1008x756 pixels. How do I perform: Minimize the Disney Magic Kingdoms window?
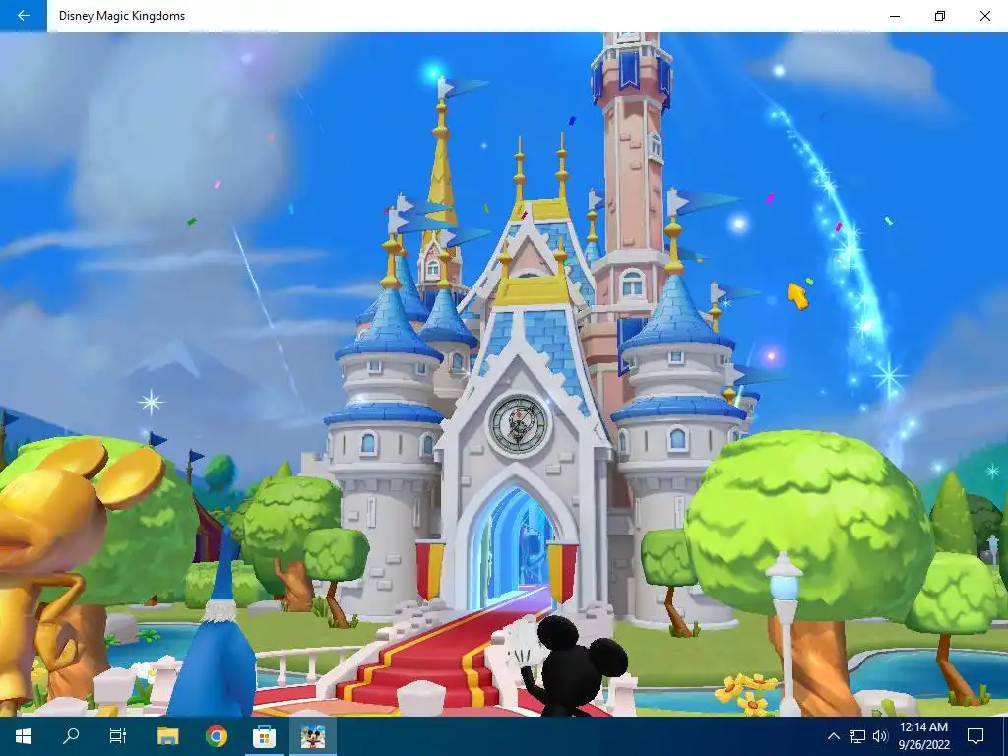click(x=895, y=16)
